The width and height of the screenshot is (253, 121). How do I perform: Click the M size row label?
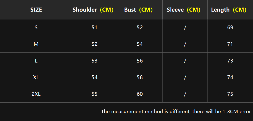coord(36,44)
